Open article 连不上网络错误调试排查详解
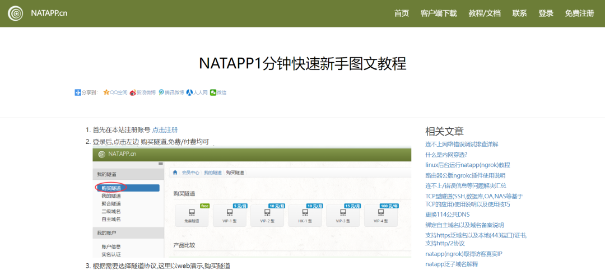 click(x=462, y=145)
